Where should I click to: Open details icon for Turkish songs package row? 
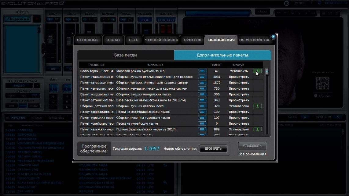202,118
